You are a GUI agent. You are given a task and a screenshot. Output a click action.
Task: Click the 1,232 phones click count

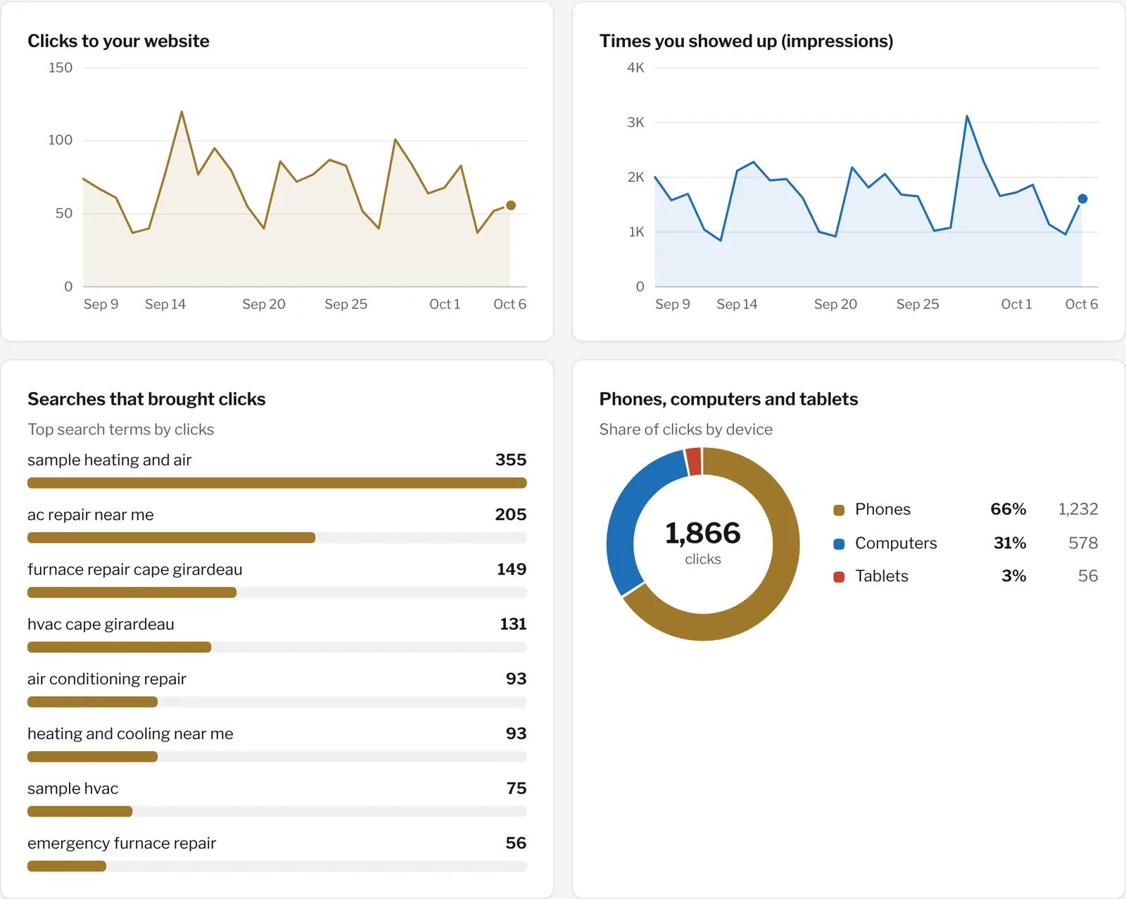click(1078, 510)
